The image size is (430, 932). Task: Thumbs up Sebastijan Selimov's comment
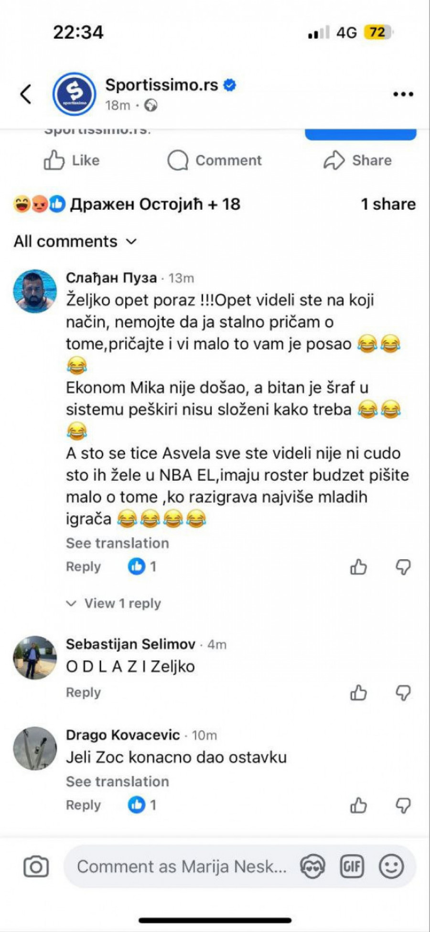tap(358, 693)
